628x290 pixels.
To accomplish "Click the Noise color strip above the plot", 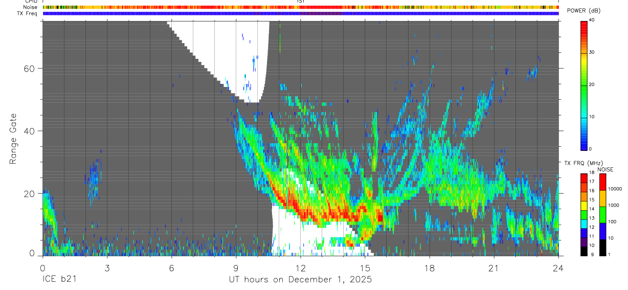I will pos(301,7).
